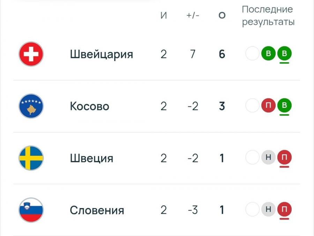Click Kosovo's red loss badge
The height and width of the screenshot is (236, 314).
(268, 105)
